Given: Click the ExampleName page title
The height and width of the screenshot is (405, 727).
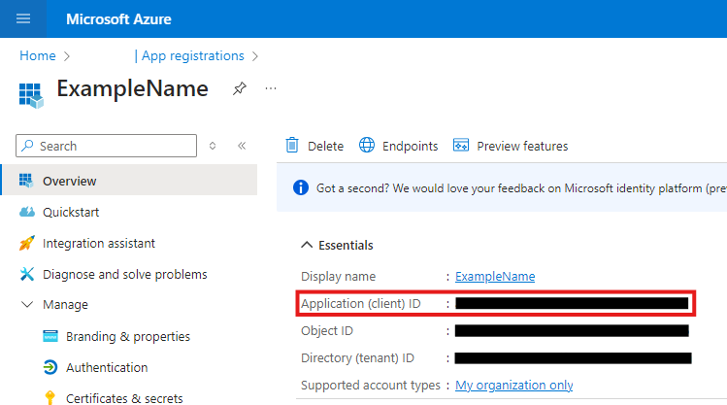Looking at the screenshot, I should coord(132,88).
